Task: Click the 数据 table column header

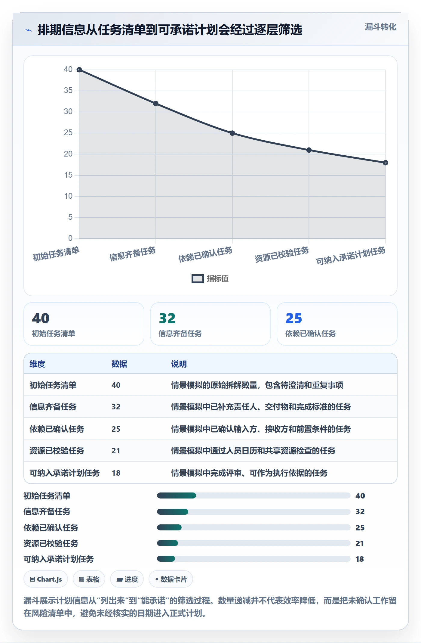Action: [119, 364]
